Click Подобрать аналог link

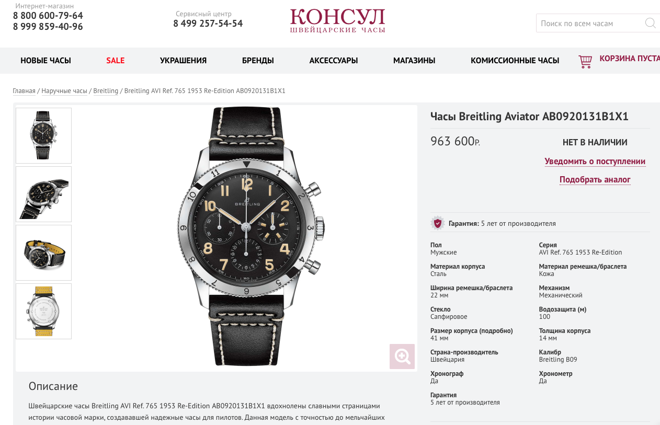point(595,180)
